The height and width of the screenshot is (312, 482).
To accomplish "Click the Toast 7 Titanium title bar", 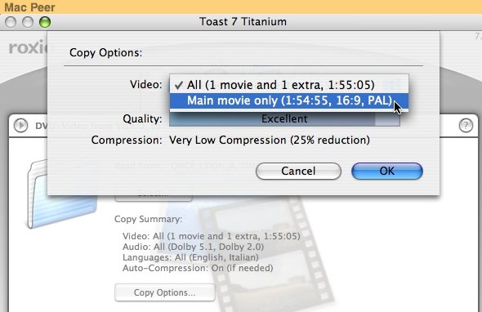I will click(243, 22).
